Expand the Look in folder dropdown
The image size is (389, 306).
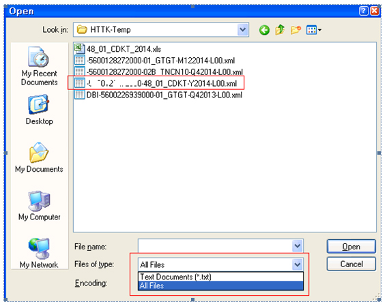click(242, 30)
